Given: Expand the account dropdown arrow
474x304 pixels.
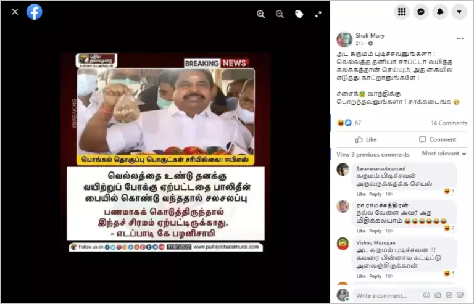Looking at the screenshot, I should [x=459, y=12].
